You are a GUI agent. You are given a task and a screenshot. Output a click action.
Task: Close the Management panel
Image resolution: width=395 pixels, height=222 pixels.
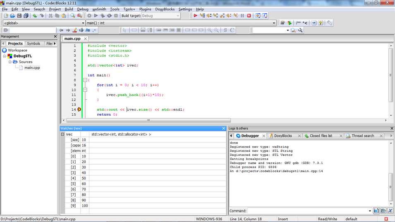tap(55, 36)
